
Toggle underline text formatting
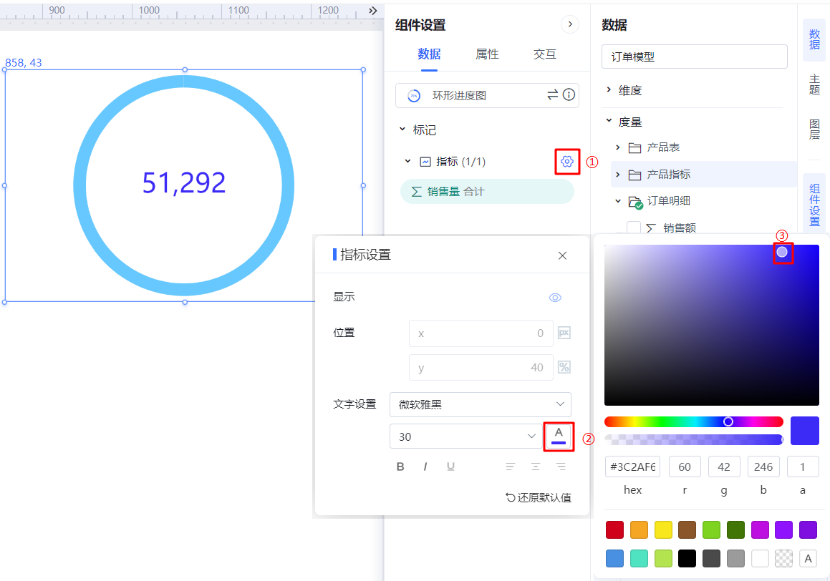click(x=450, y=467)
